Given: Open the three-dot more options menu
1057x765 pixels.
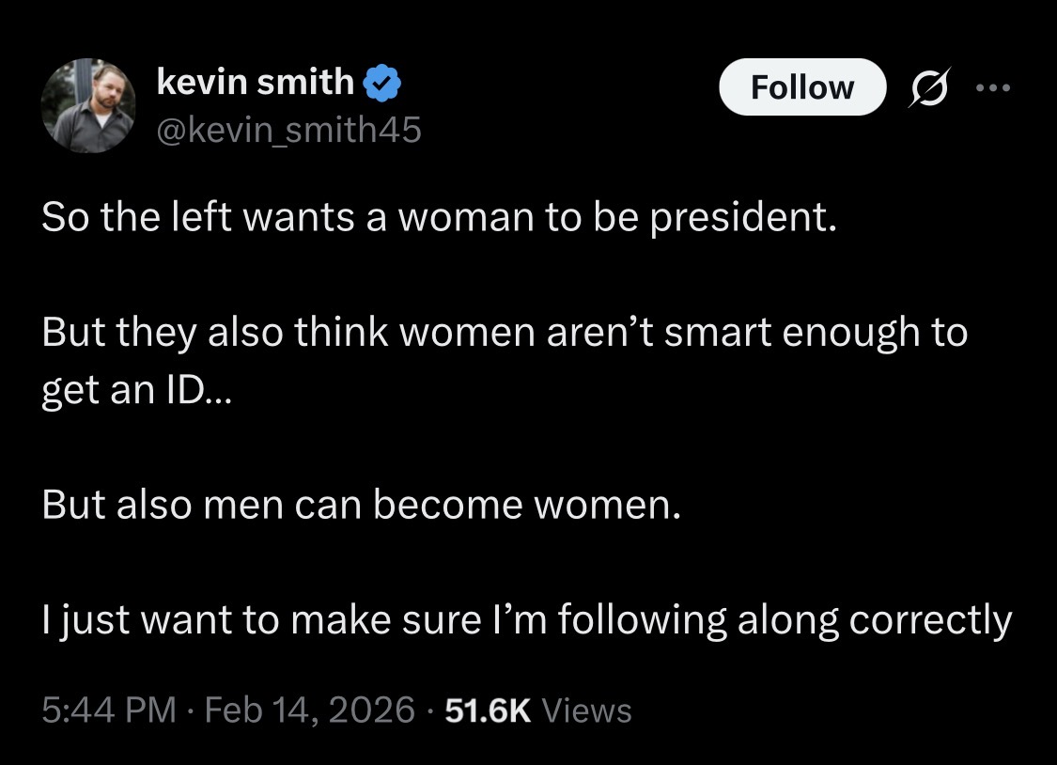Looking at the screenshot, I should [992, 86].
